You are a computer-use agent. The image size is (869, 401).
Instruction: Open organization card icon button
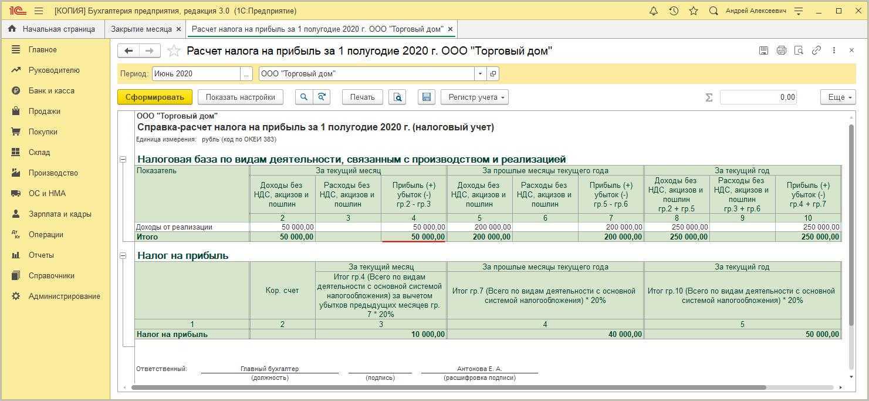click(493, 73)
